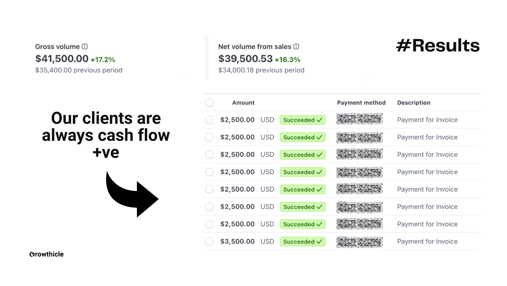The width and height of the screenshot is (507, 286).
Task: Click the Payment method column header
Action: click(361, 103)
